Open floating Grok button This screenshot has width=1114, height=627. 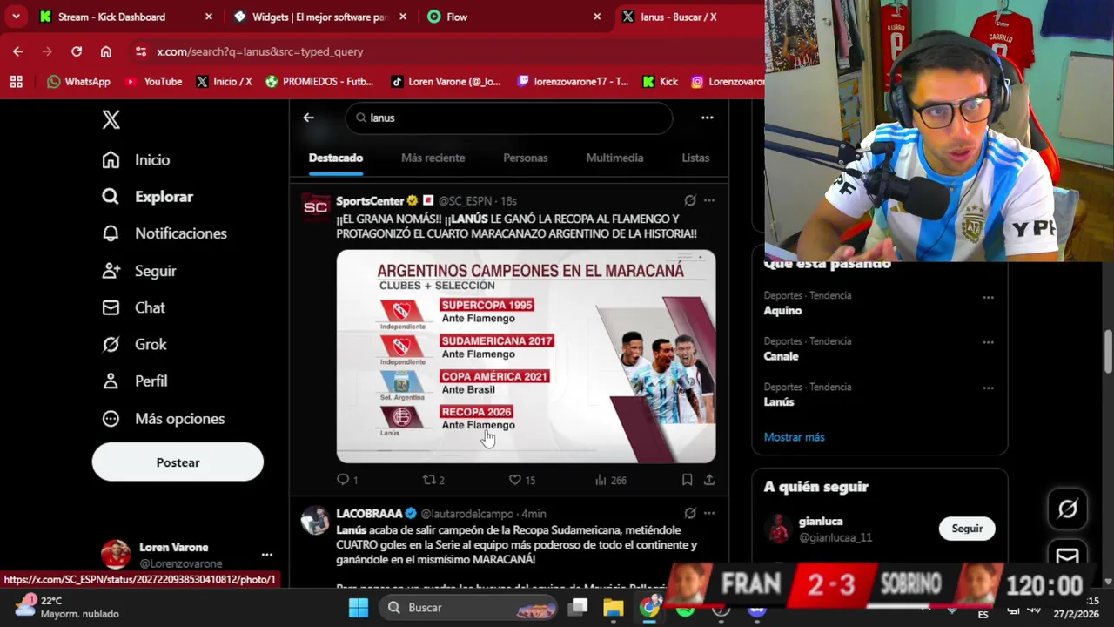pyautogui.click(x=1067, y=509)
